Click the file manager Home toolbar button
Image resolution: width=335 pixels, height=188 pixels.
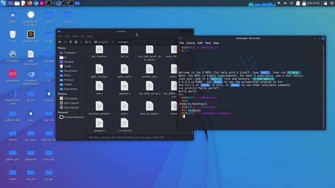coord(76,42)
